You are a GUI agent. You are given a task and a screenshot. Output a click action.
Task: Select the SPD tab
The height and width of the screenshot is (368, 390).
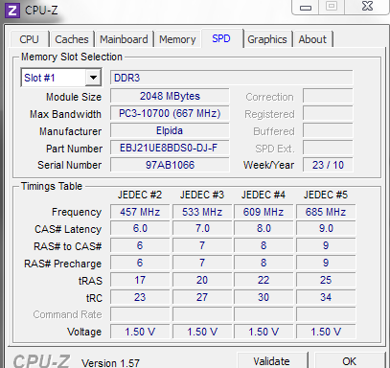click(221, 38)
